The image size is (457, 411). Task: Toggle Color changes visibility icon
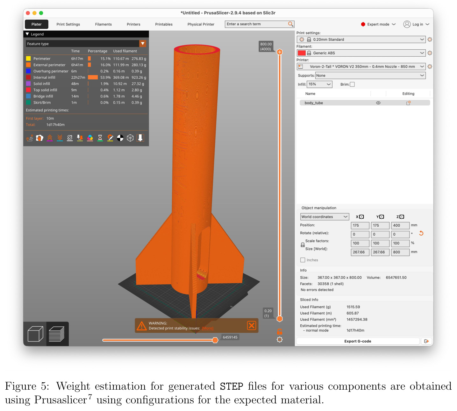click(x=90, y=138)
